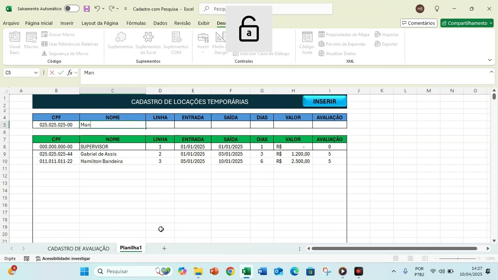Click Atualizar Dados

click(337, 53)
